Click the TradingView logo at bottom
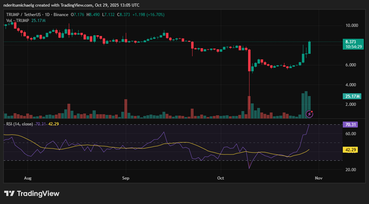The height and width of the screenshot is (204, 369). [32, 194]
